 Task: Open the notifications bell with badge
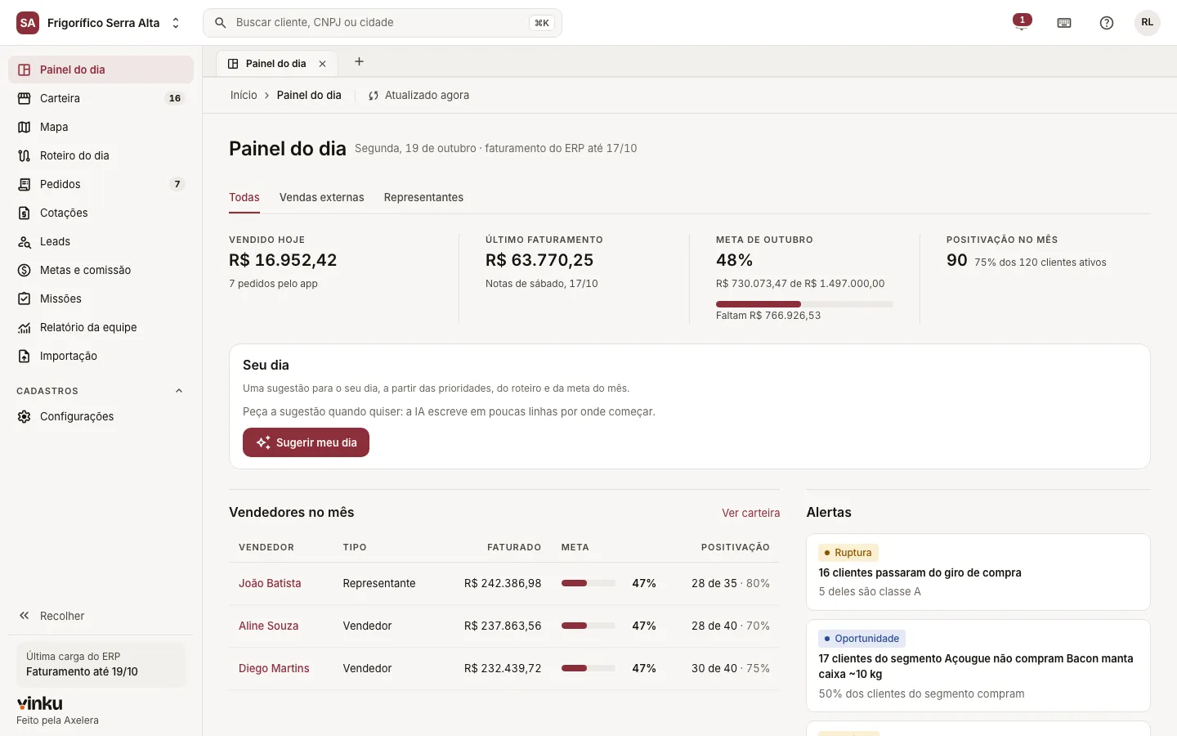[x=1021, y=23]
